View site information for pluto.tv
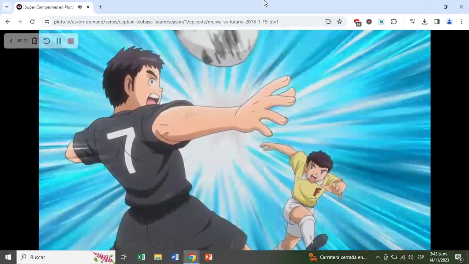 [x=47, y=22]
